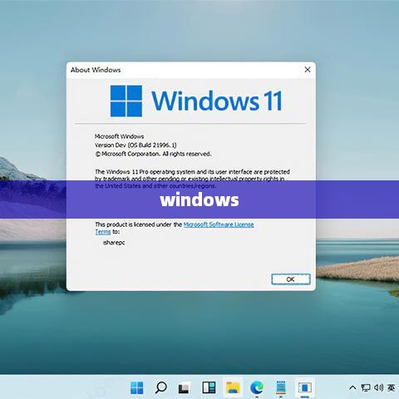Image resolution: width=399 pixels, height=399 pixels.
Task: Open the Widgets panel icon
Action: pyautogui.click(x=209, y=387)
